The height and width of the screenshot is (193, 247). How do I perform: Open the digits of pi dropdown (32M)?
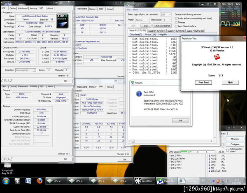pyautogui.click(x=165, y=14)
